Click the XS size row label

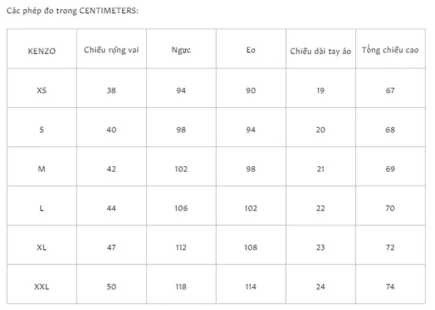42,90
